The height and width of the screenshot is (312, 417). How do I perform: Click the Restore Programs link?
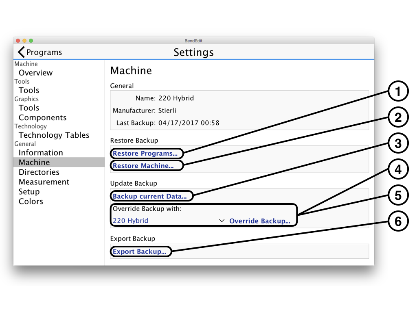click(145, 154)
